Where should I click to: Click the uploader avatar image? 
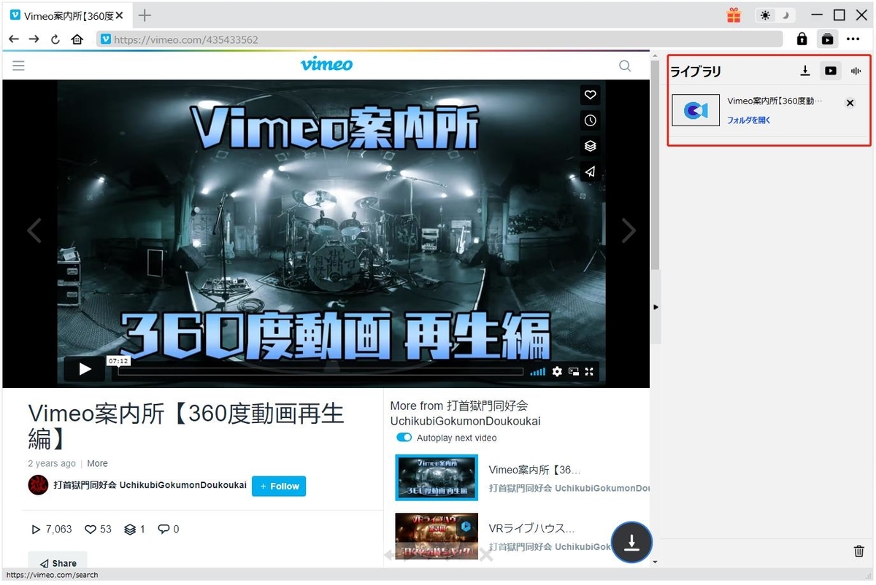click(x=38, y=485)
